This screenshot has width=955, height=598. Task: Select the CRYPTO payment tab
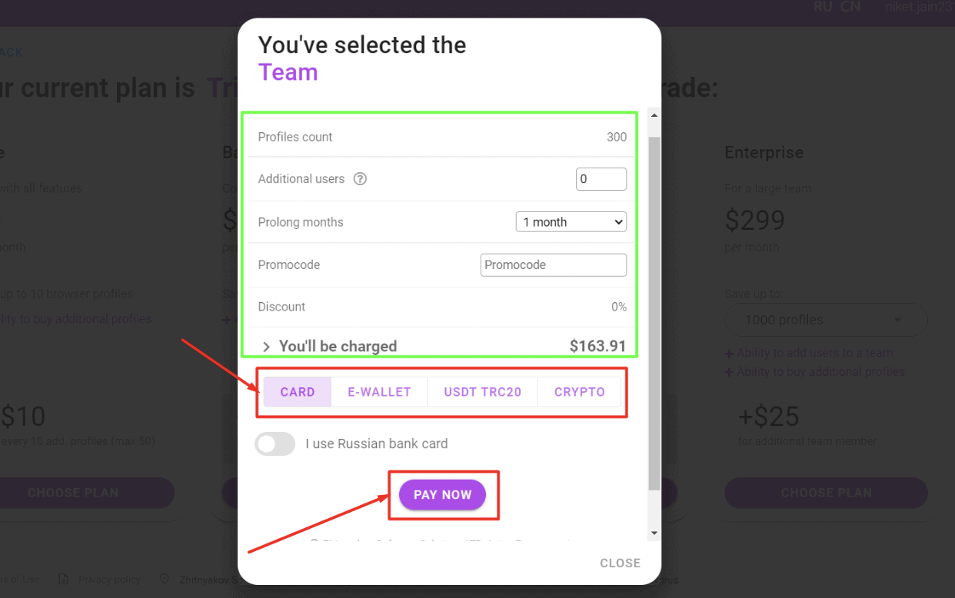(580, 392)
